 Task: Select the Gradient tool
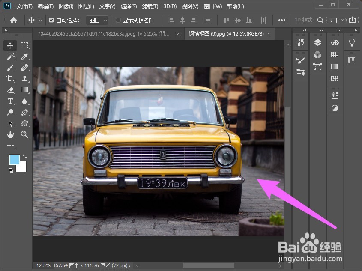[24, 90]
